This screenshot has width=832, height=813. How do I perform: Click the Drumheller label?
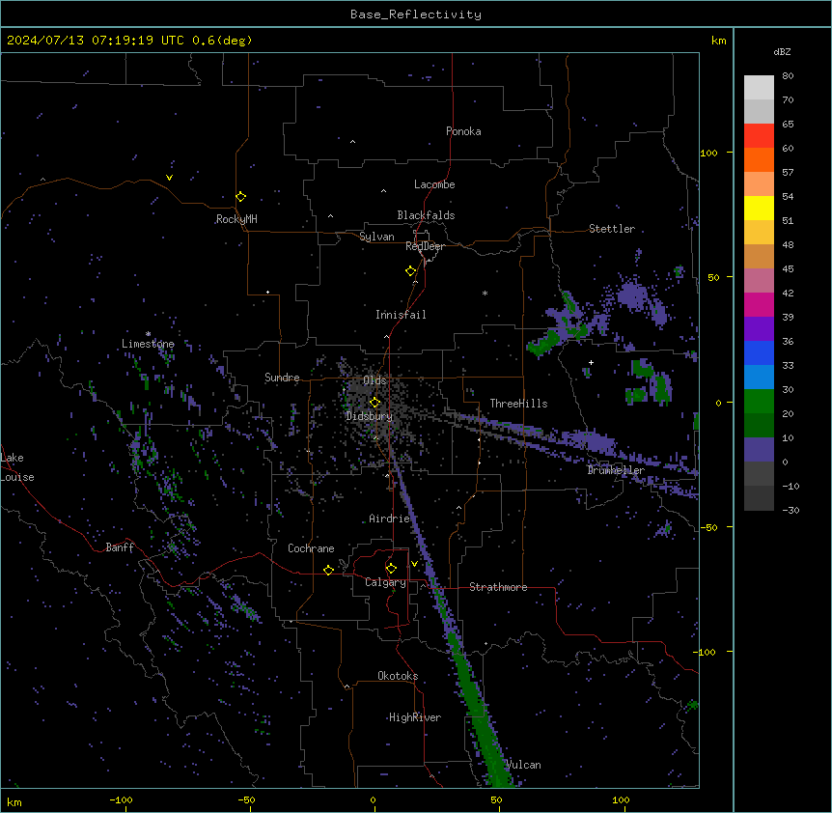tap(616, 470)
